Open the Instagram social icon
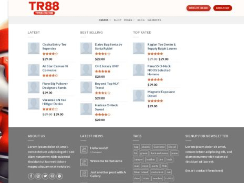 (x=38, y=176)
